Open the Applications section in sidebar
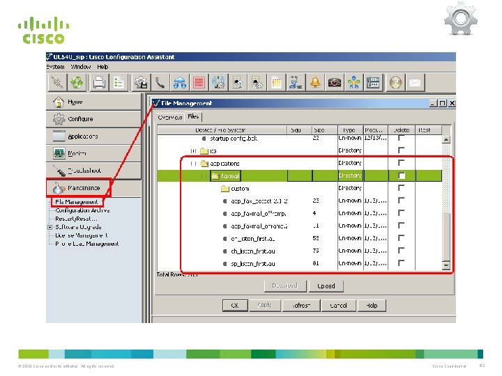The image size is (502, 376). (93, 136)
